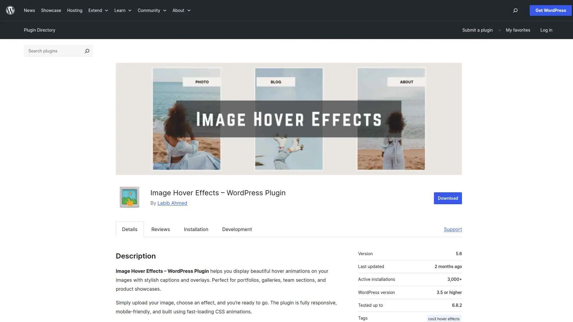The height and width of the screenshot is (322, 573).
Task: Open the Installation tab
Action: 196,229
